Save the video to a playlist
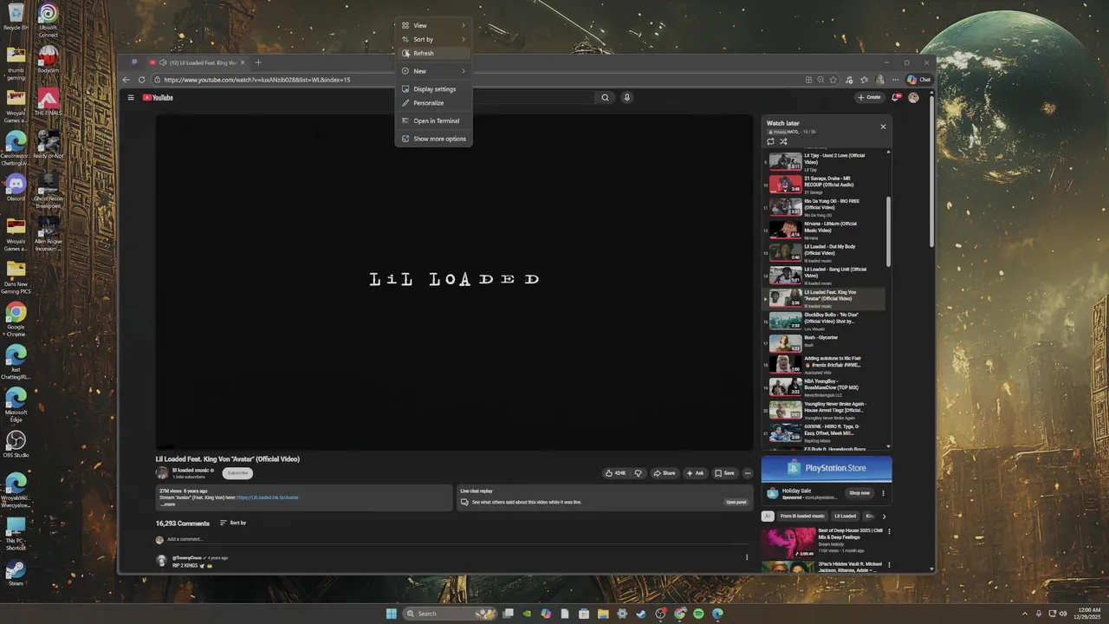This screenshot has height=624, width=1109. (725, 473)
